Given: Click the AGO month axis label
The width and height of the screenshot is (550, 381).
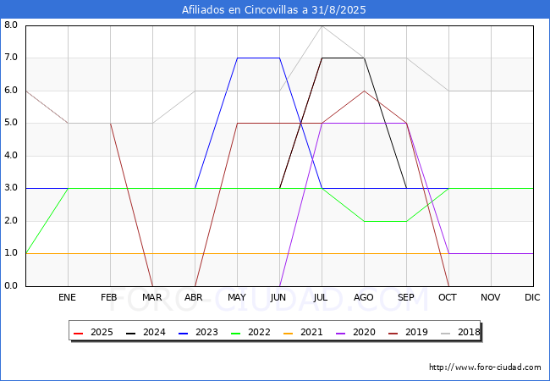Looking at the screenshot, I should (363, 297).
